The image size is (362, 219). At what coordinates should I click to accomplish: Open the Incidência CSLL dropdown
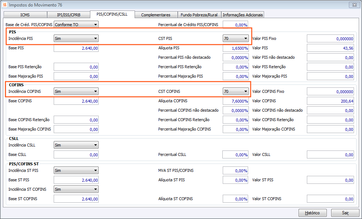click(x=95, y=145)
